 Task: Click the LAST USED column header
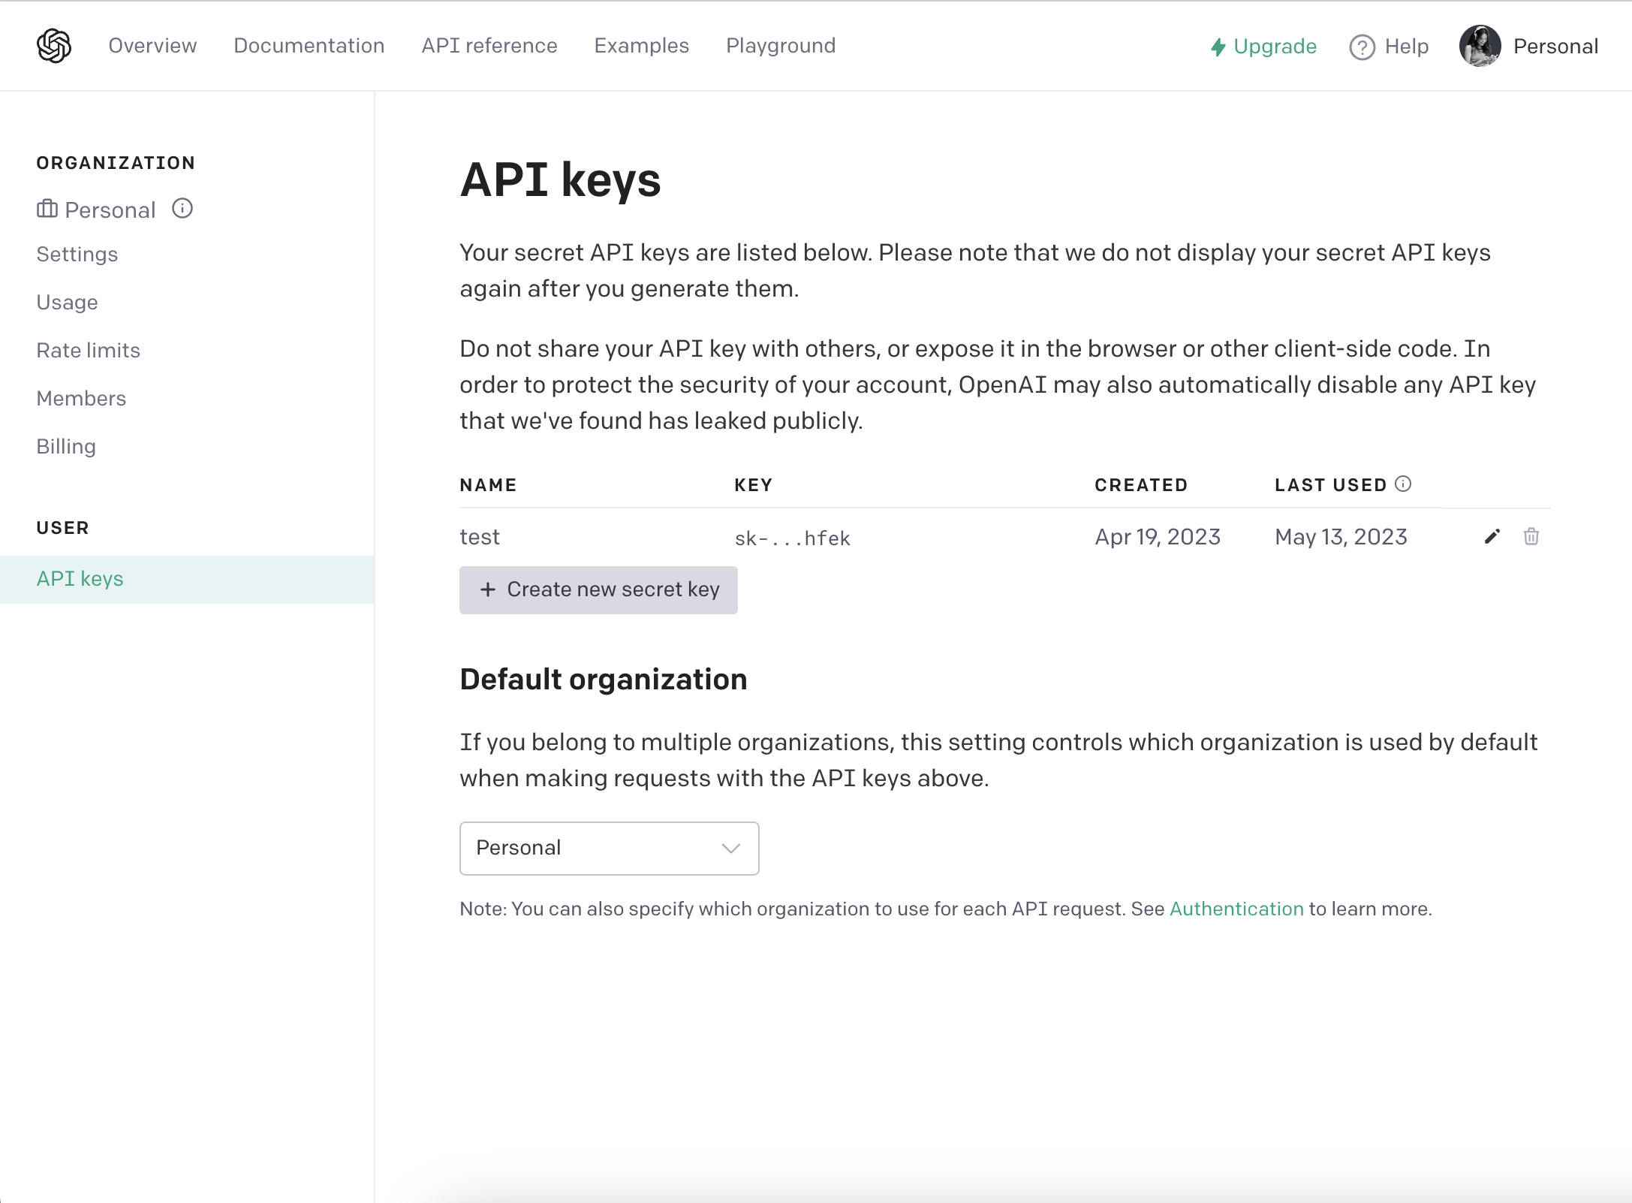tap(1331, 485)
